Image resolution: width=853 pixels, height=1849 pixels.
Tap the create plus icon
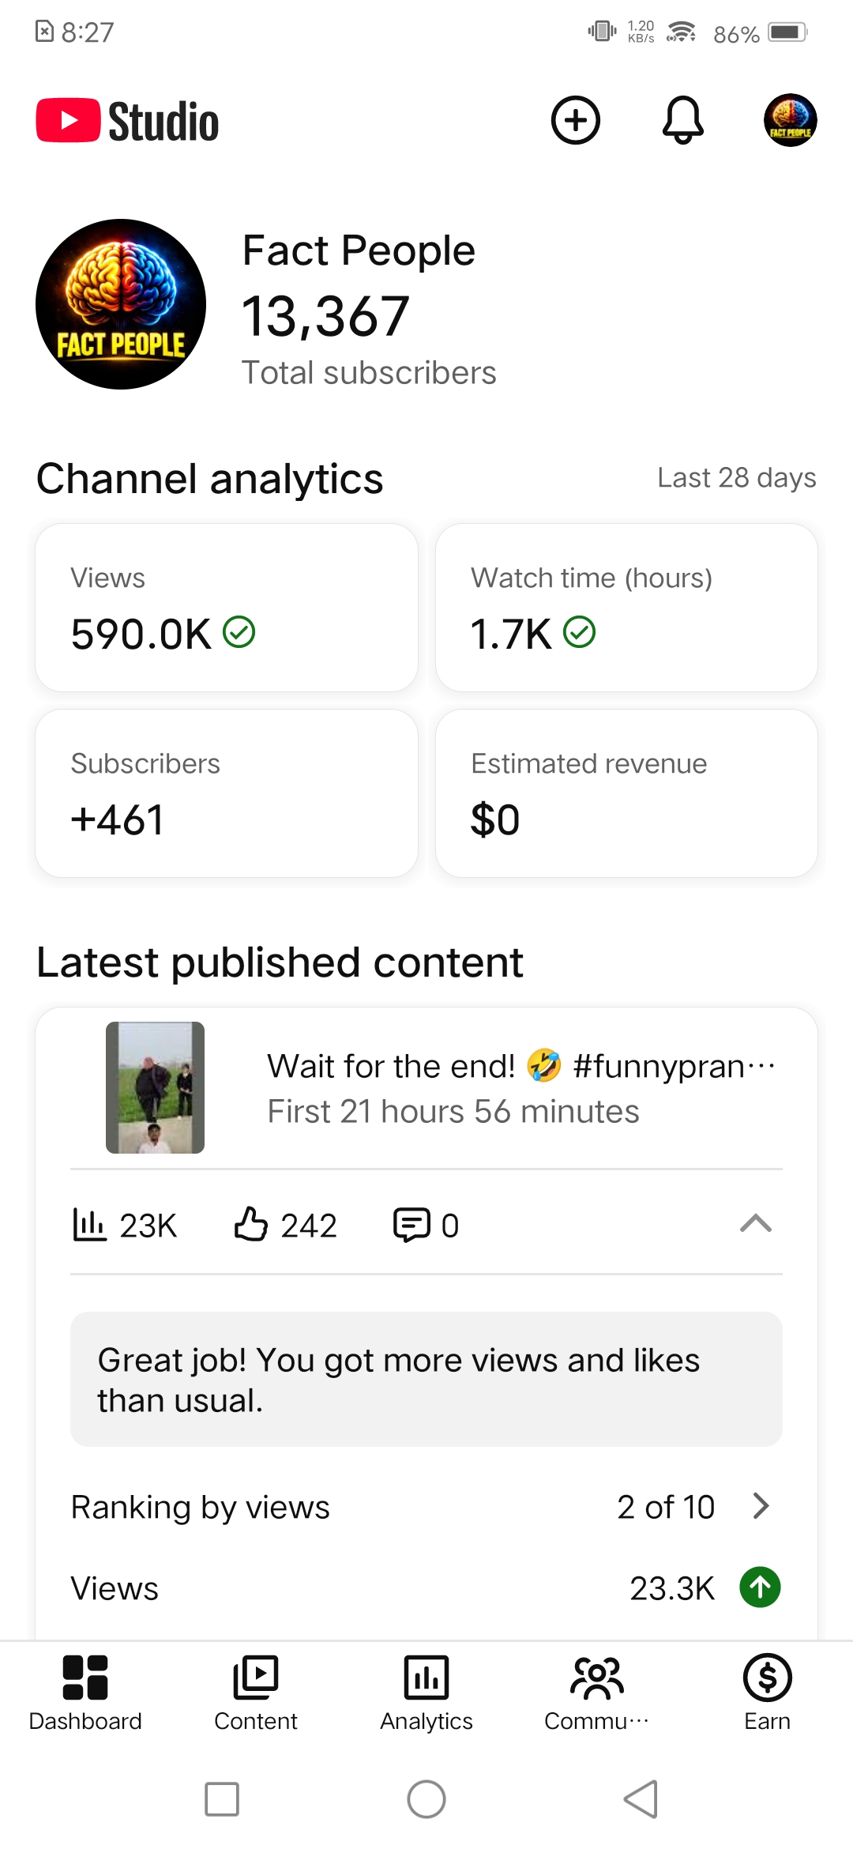pos(576,121)
